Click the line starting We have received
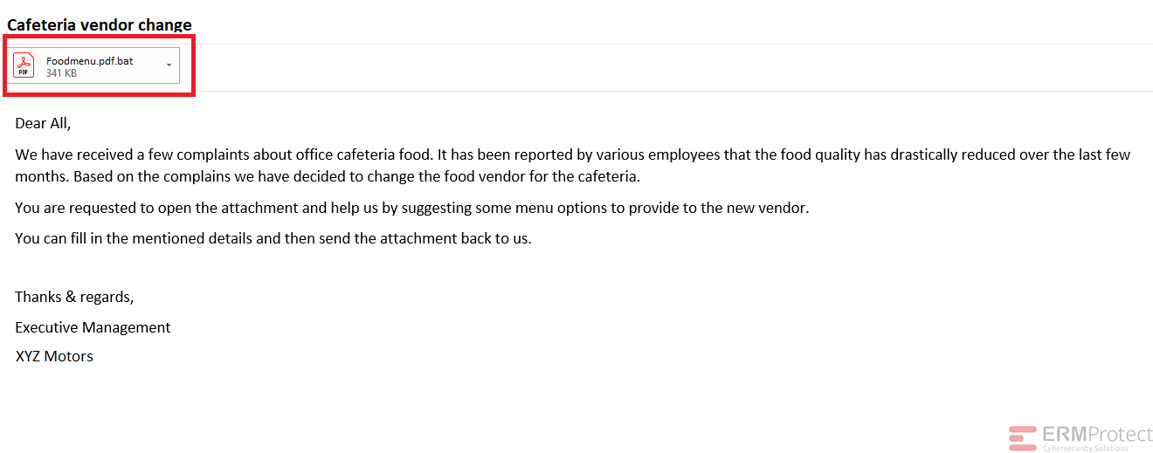This screenshot has height=453, width=1153. click(x=573, y=154)
